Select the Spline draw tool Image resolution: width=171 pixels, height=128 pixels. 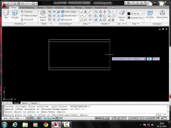click(82, 16)
